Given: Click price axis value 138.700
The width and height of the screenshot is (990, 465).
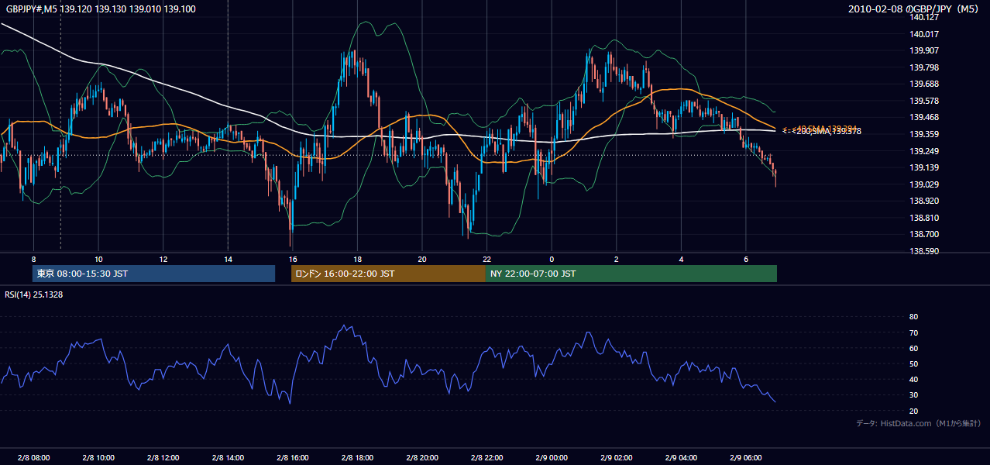Looking at the screenshot, I should click(x=925, y=234).
